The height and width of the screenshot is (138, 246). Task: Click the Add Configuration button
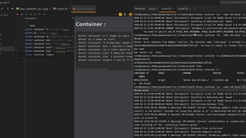pyautogui.click(x=233, y=2)
